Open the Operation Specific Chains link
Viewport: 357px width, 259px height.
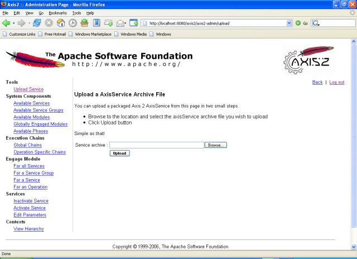pos(40,152)
